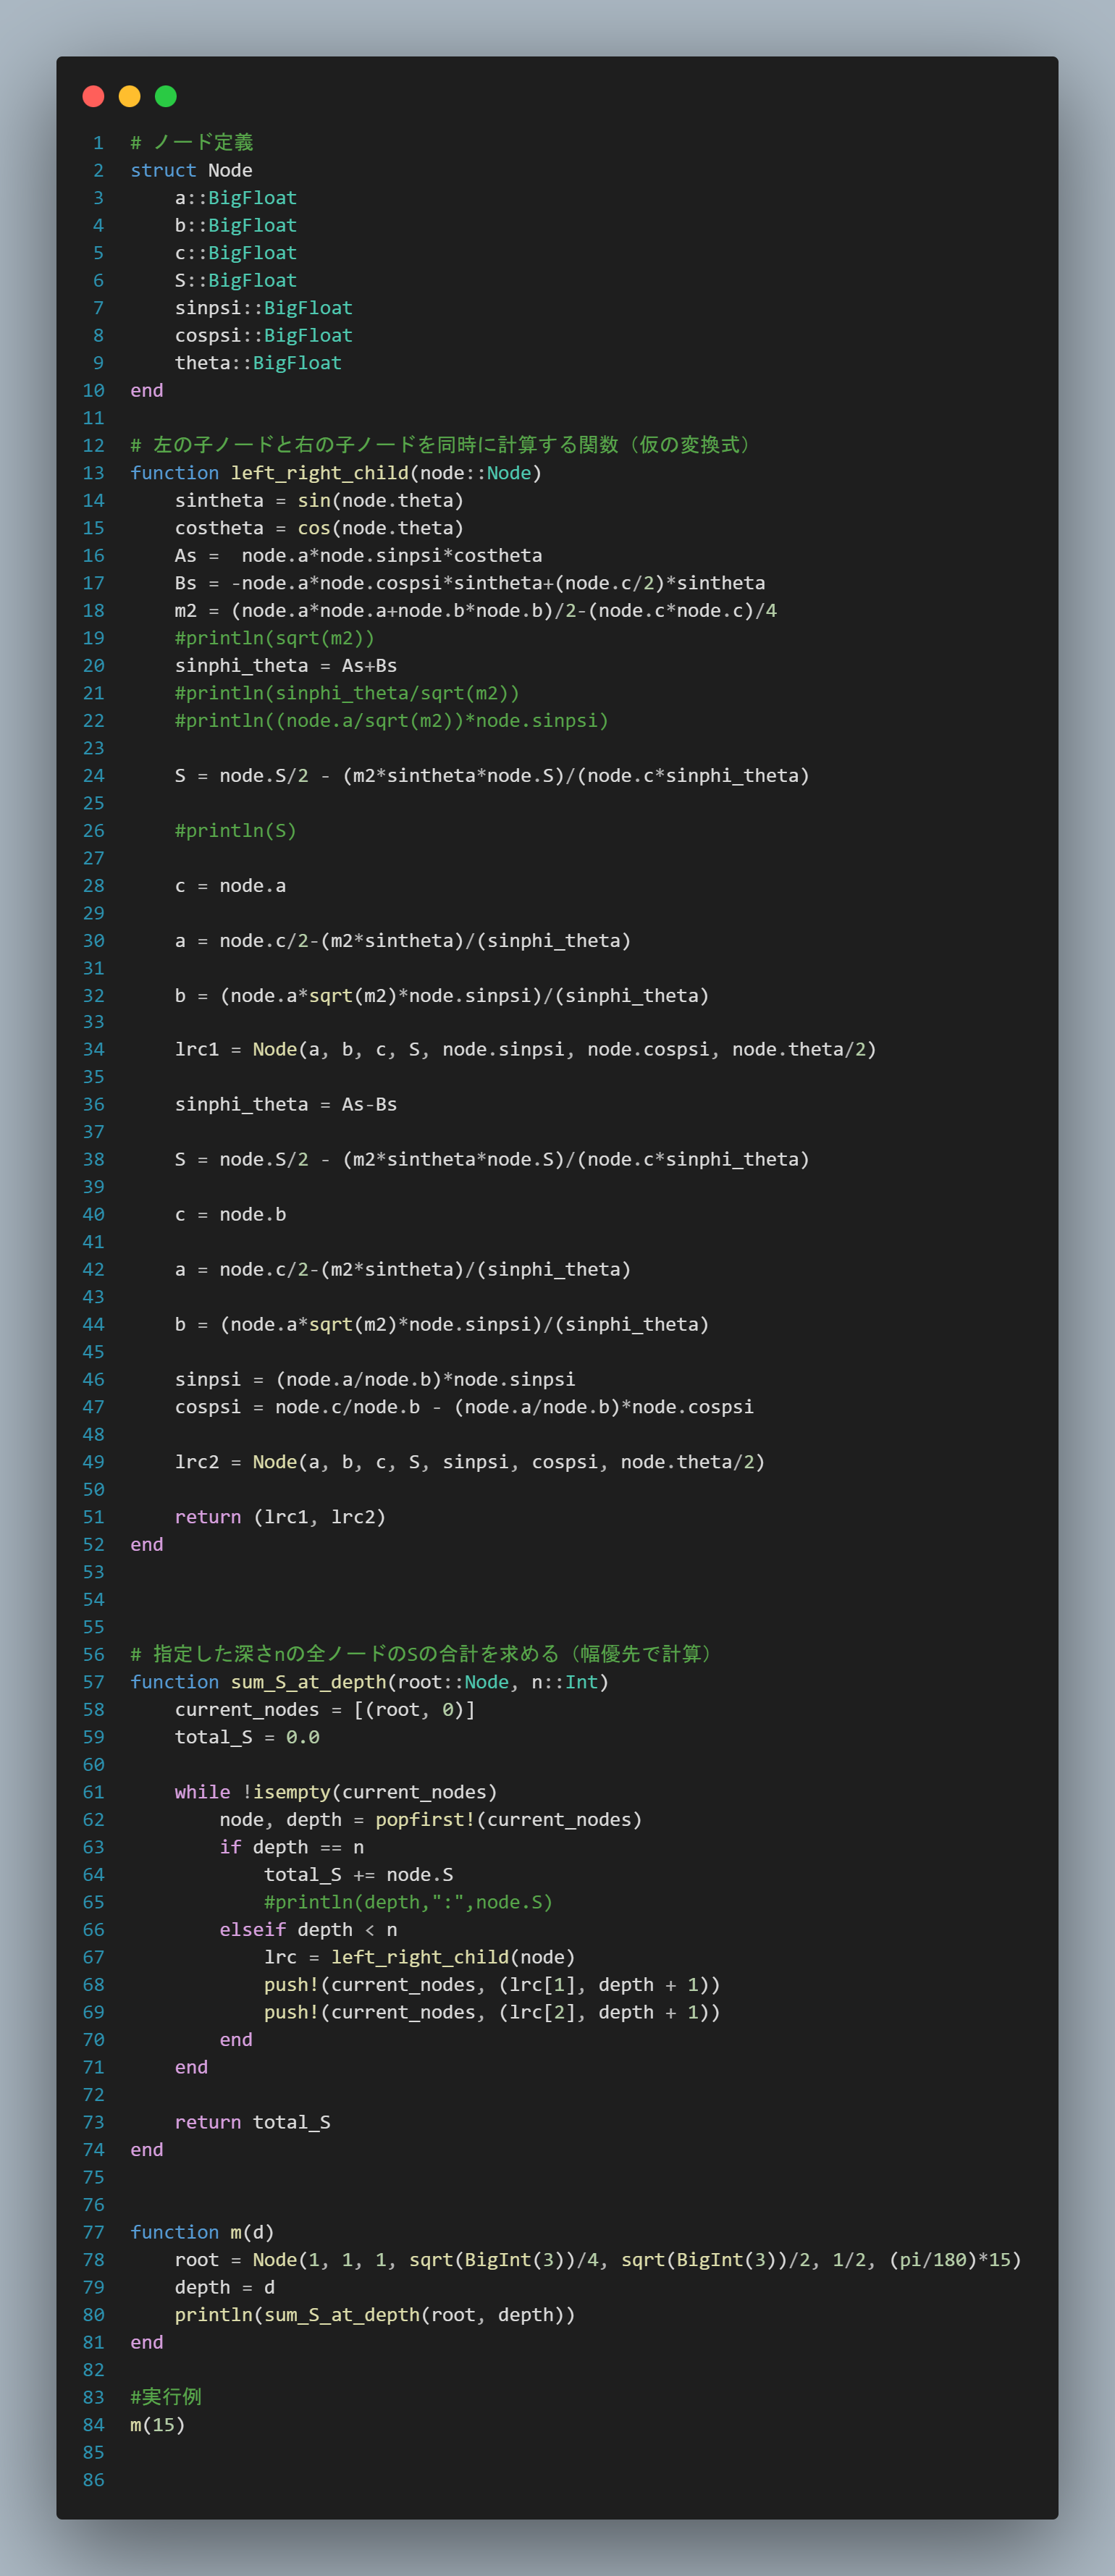The height and width of the screenshot is (2576, 1115).
Task: Click the red close dot
Action: click(93, 96)
